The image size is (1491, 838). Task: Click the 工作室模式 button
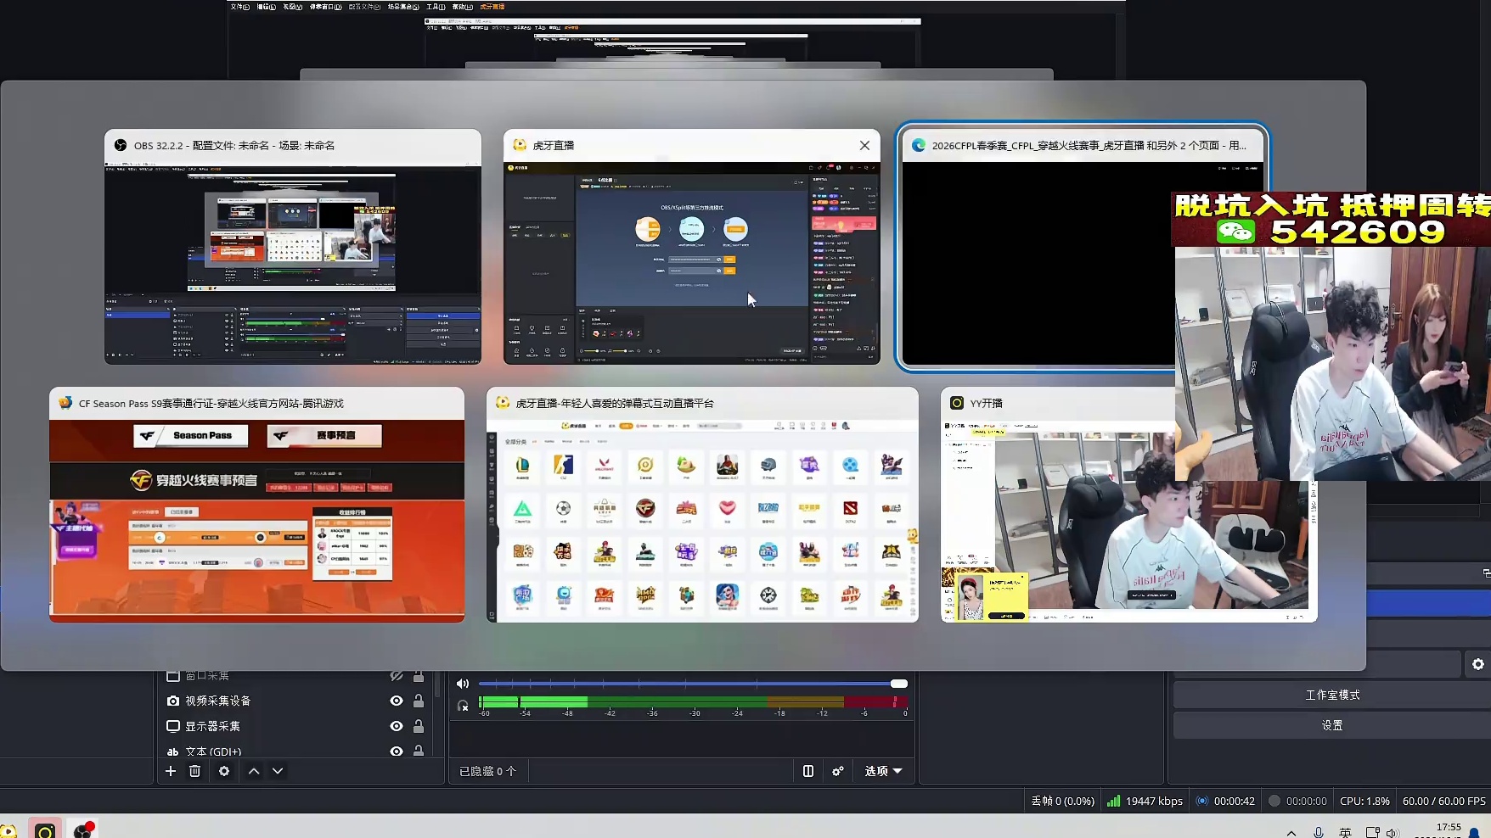click(x=1332, y=695)
